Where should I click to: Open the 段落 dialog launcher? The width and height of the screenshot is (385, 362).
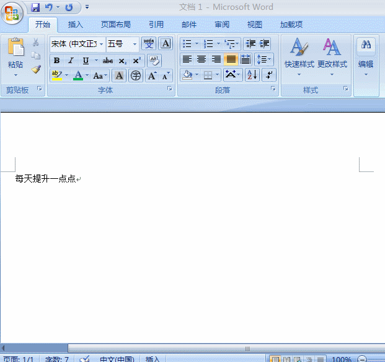273,88
